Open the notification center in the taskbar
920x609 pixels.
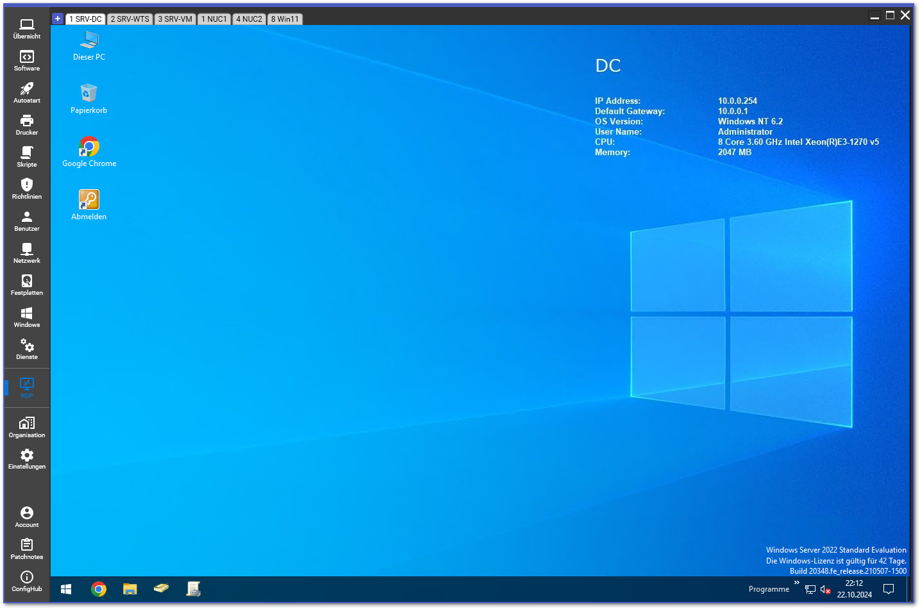point(889,589)
